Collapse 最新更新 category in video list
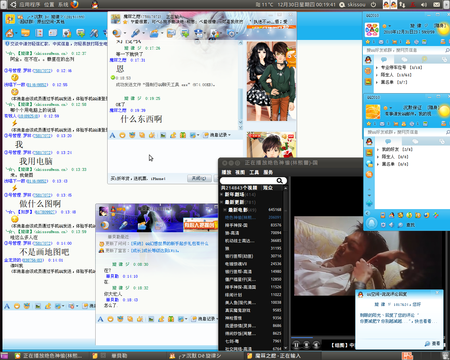The height and width of the screenshot is (360, 450). (x=221, y=202)
